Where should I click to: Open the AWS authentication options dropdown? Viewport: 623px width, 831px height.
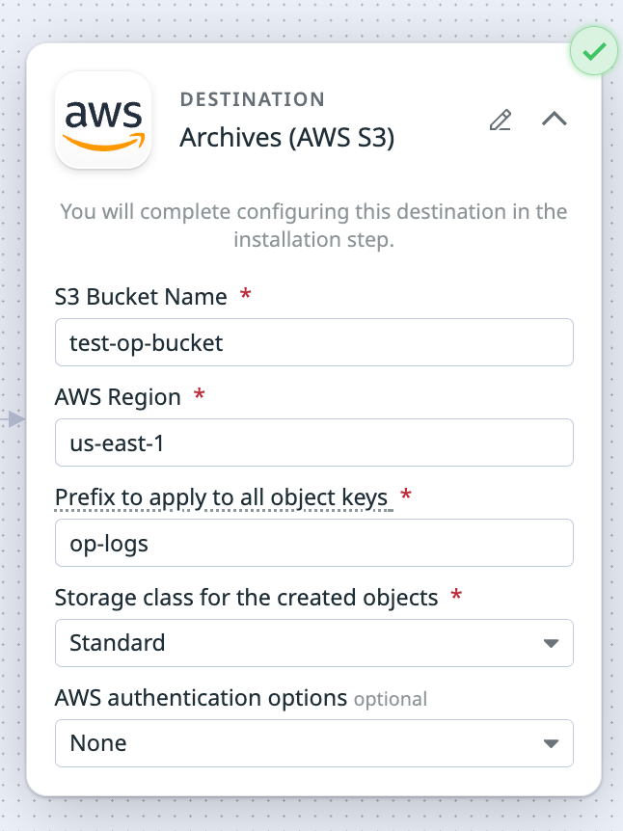tap(314, 743)
